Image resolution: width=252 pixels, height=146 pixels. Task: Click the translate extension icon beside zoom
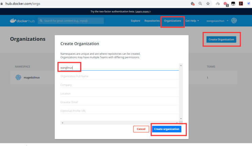tap(193, 3)
